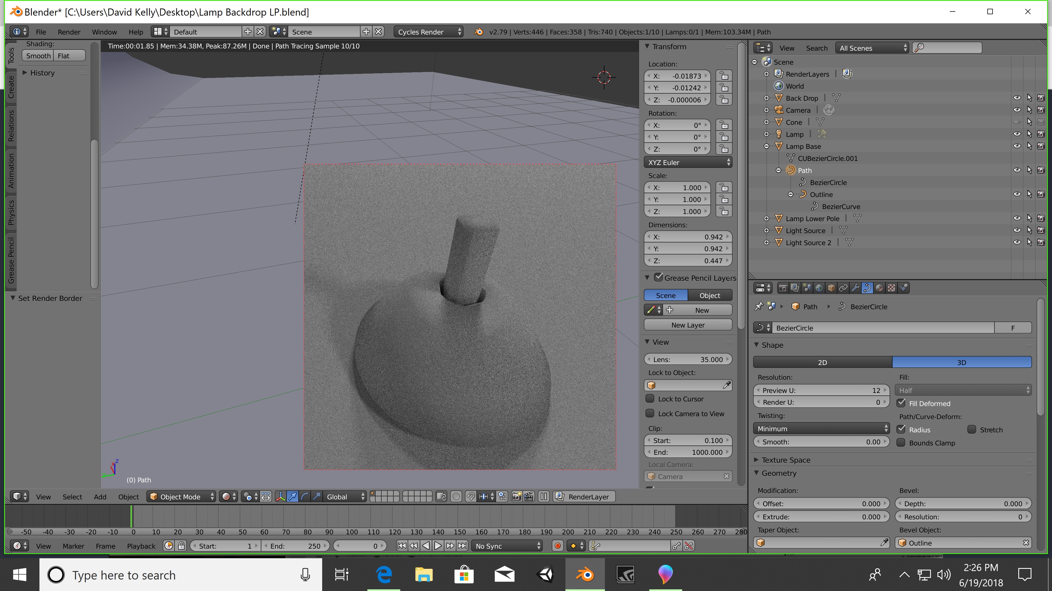Lock the Location X value
This screenshot has height=591, width=1052.
[724, 76]
